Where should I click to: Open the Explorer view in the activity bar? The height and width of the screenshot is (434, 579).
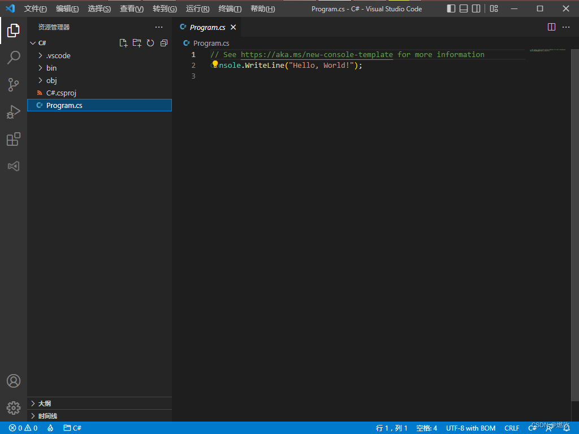coord(14,31)
